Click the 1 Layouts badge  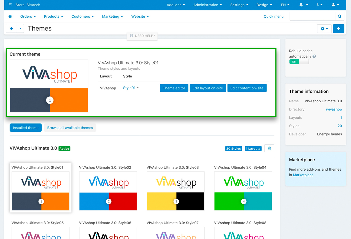(253, 148)
